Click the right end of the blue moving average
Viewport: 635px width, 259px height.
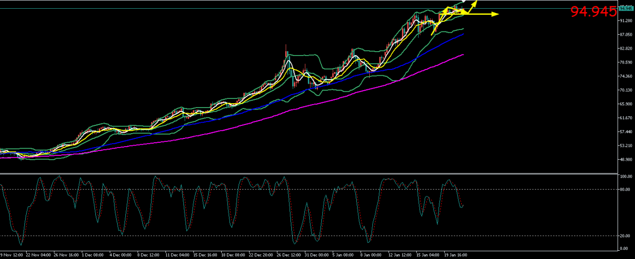tap(463, 34)
